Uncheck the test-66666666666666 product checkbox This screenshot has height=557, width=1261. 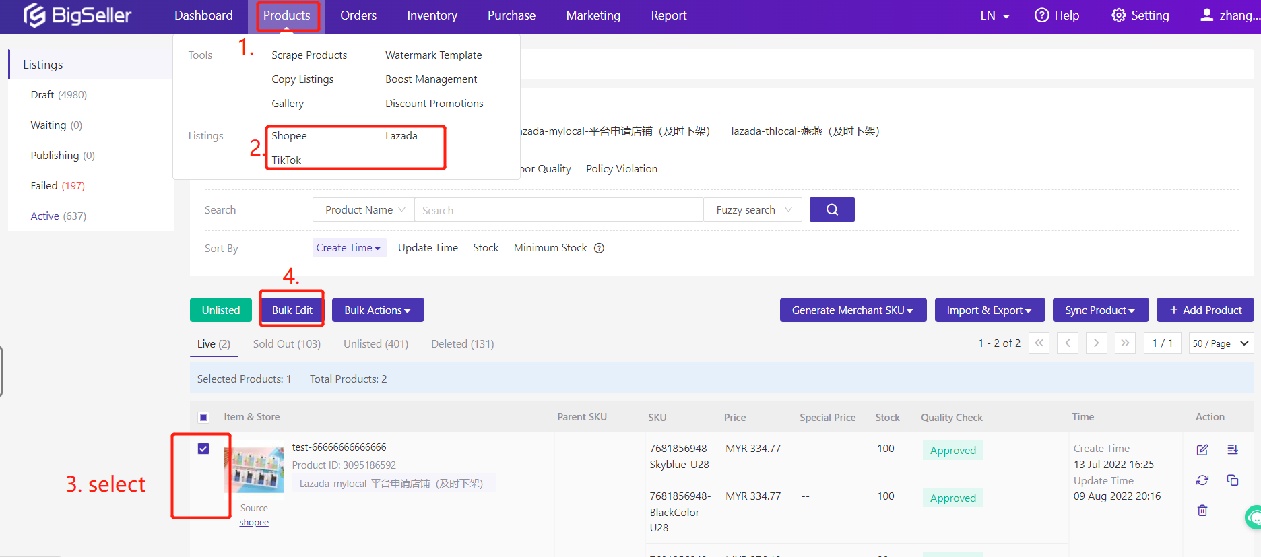tap(203, 449)
